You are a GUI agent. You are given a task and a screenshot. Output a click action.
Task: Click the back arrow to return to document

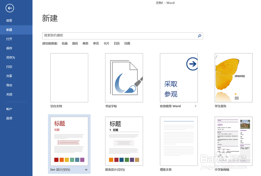[x=10, y=8]
